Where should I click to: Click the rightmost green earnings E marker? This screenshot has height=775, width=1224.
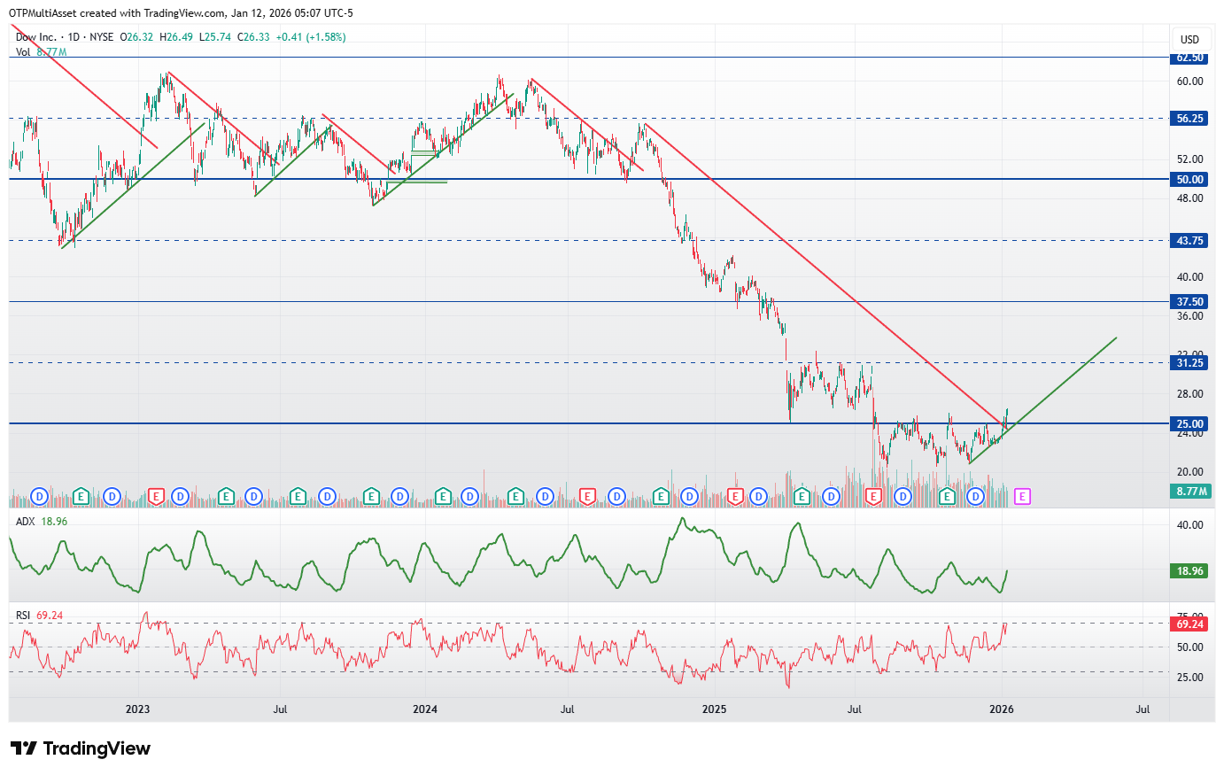tap(947, 497)
